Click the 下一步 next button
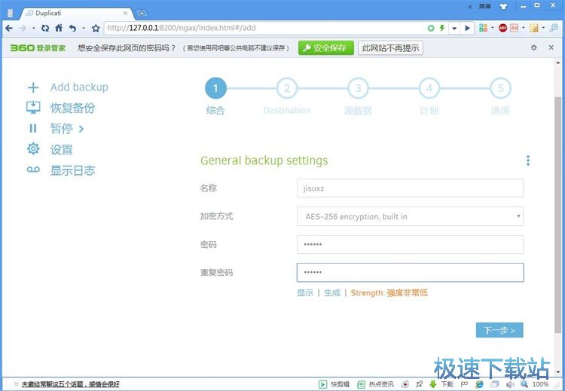This screenshot has height=391, width=565. (499, 330)
